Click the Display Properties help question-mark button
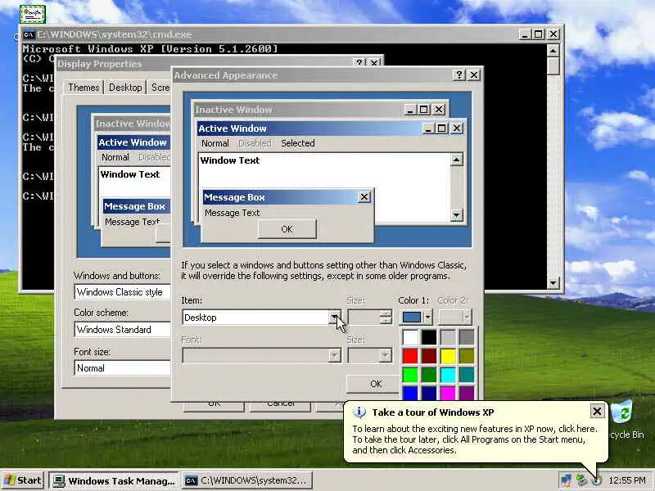655x491 pixels. click(359, 63)
